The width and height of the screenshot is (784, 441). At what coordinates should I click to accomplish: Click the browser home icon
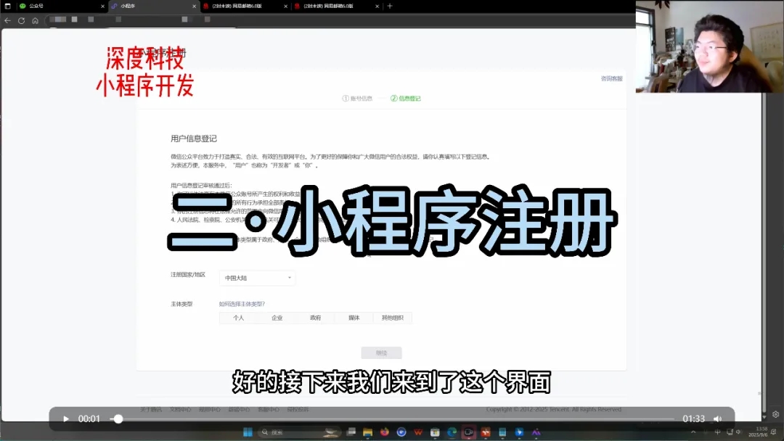[36, 20]
